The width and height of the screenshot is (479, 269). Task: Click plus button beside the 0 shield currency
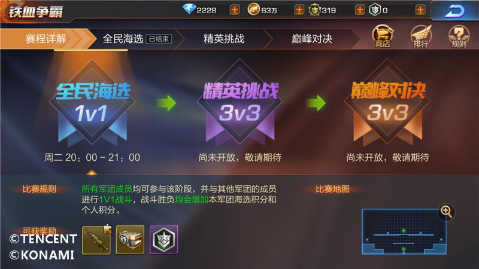tap(420, 10)
